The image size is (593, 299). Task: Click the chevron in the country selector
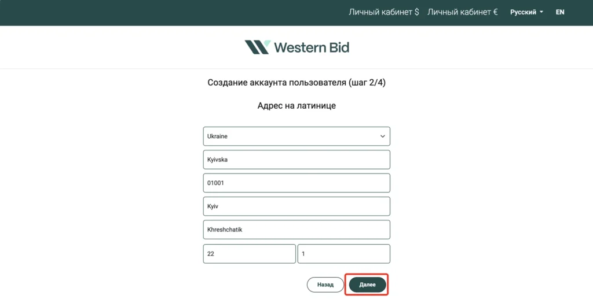coord(382,136)
